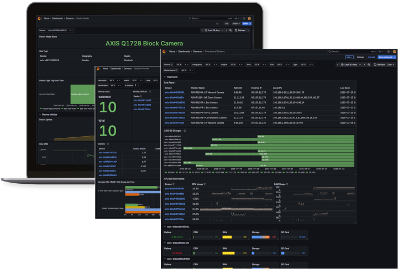Open the Region filter dropdown in Overview of Devices

pos(242,65)
